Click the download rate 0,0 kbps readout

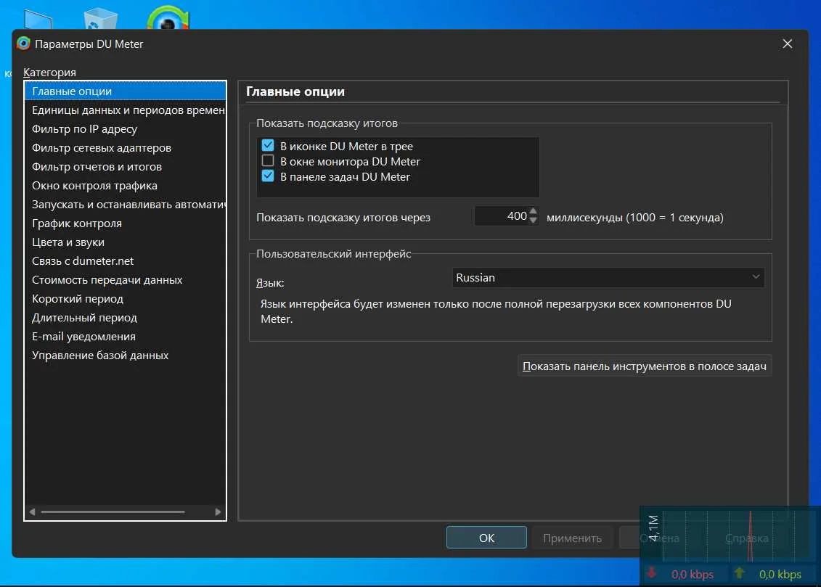[693, 574]
